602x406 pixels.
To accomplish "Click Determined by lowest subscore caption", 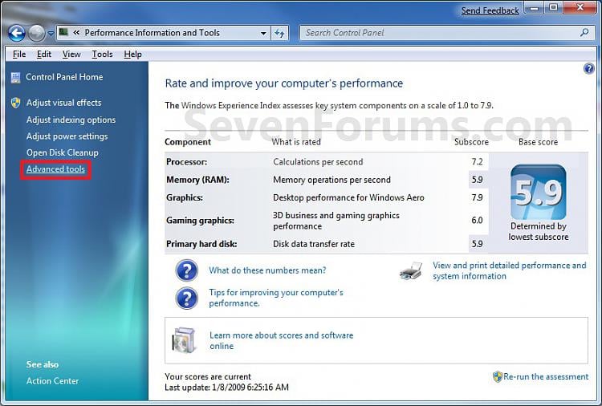I will 539,231.
